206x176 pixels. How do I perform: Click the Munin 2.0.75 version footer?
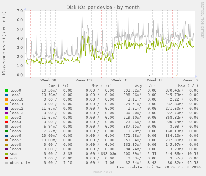[x=103, y=172]
